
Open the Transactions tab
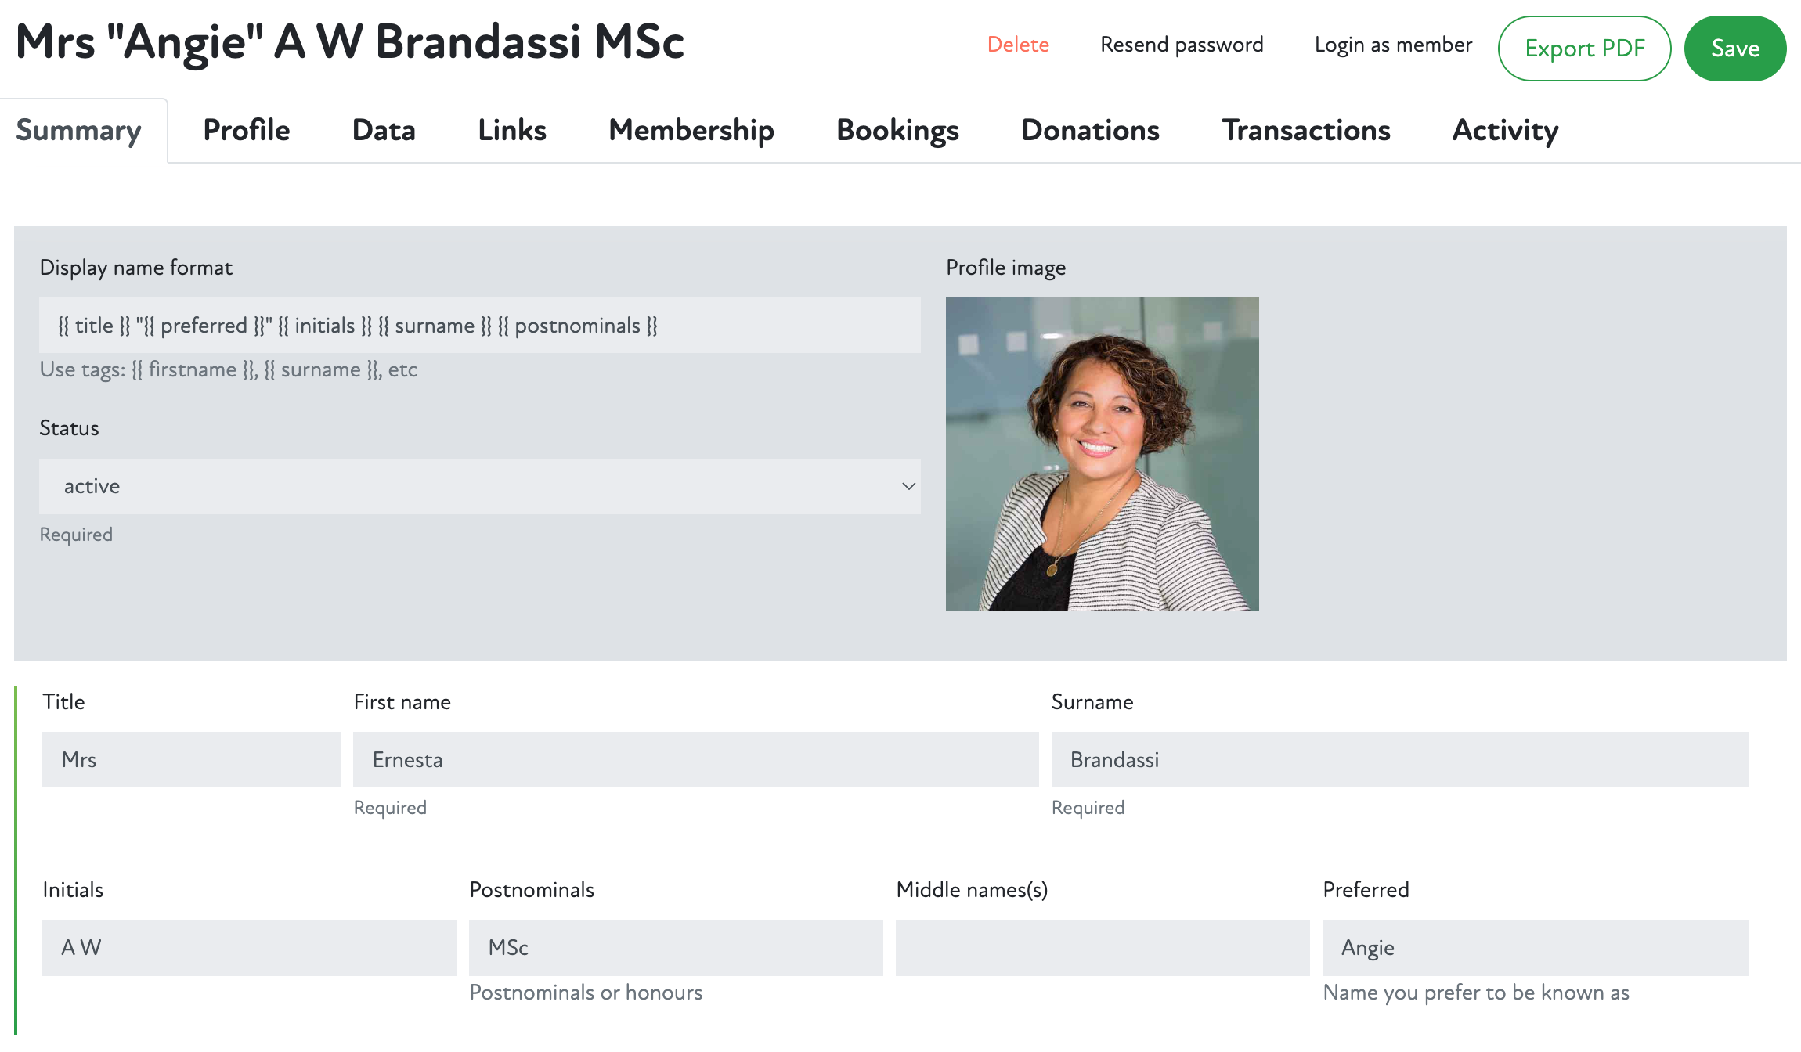[1306, 130]
